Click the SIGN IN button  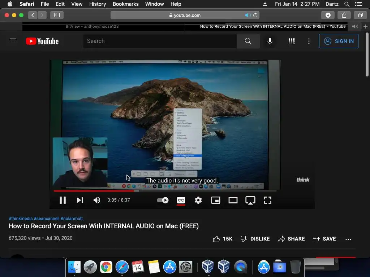pos(339,41)
